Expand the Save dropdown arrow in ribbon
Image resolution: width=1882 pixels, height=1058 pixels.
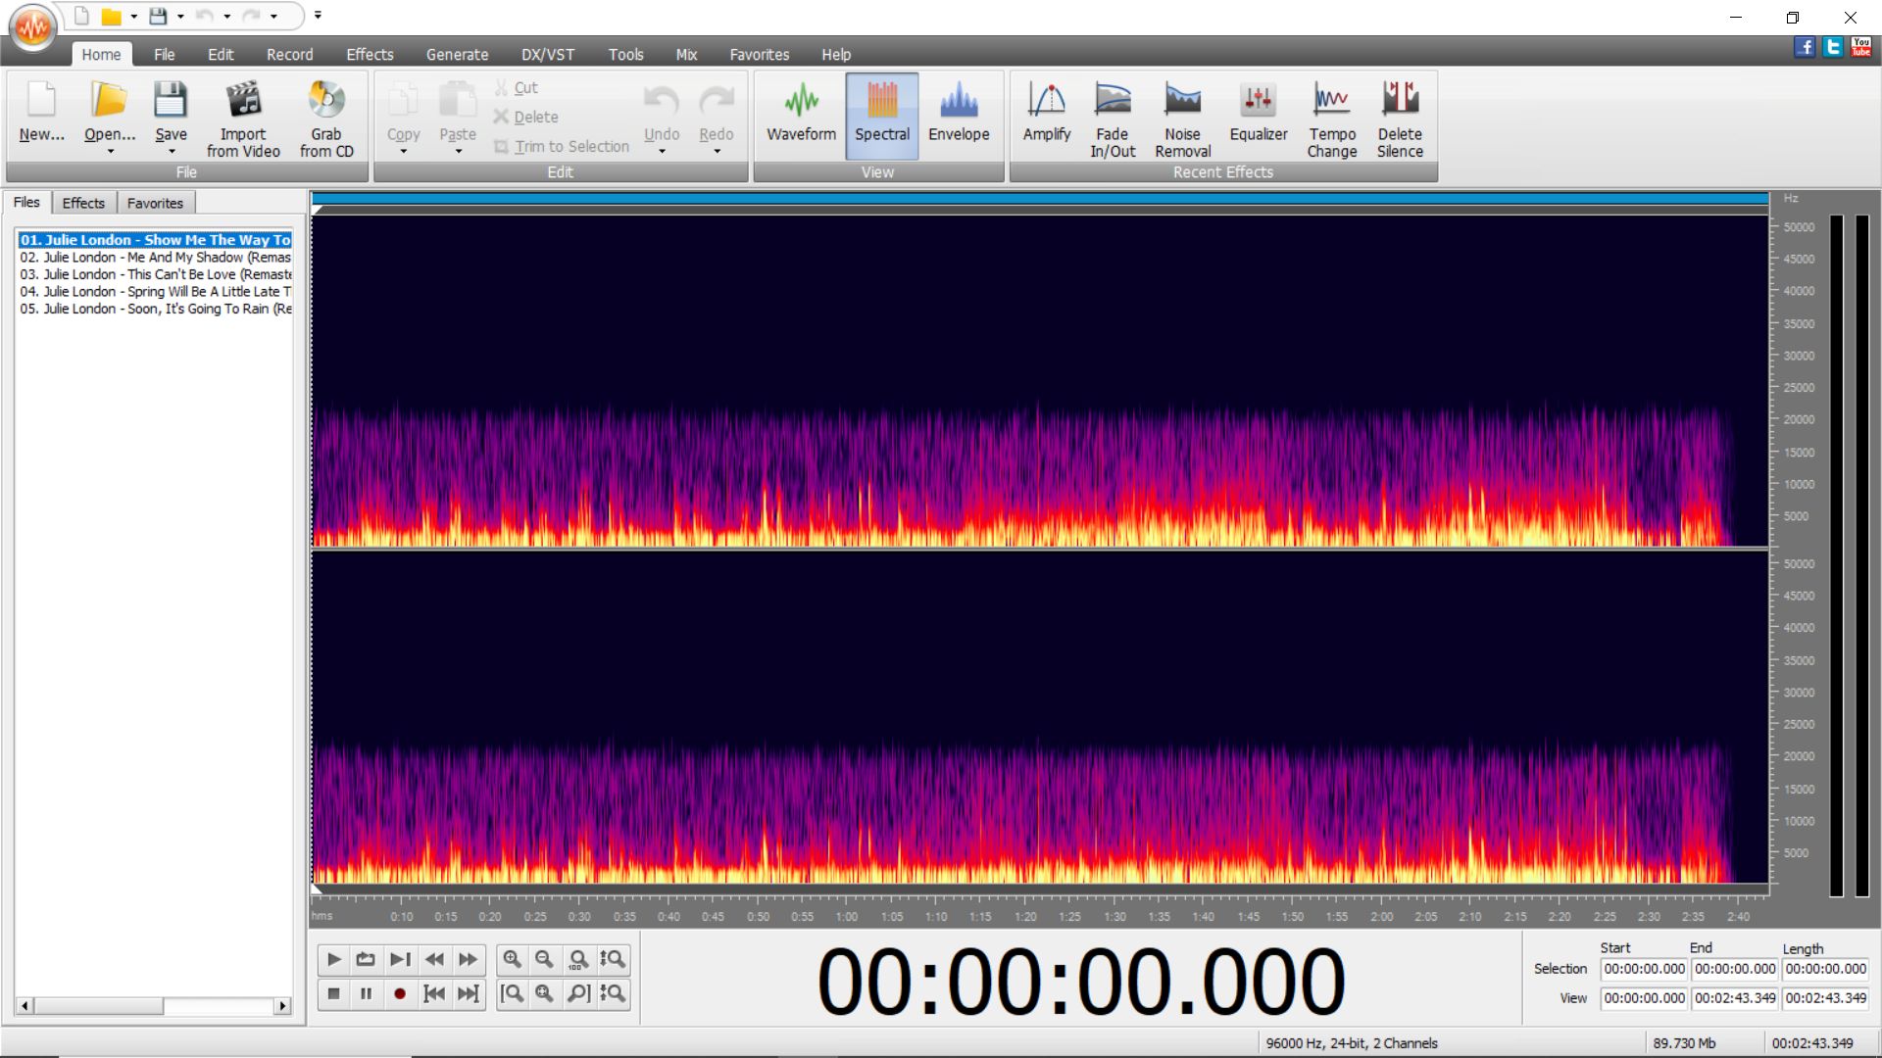tap(171, 152)
